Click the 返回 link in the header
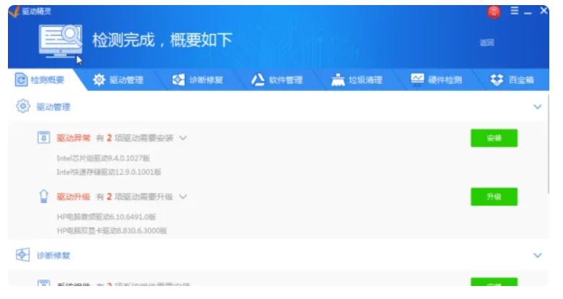The height and width of the screenshot is (299, 563). pos(486,43)
